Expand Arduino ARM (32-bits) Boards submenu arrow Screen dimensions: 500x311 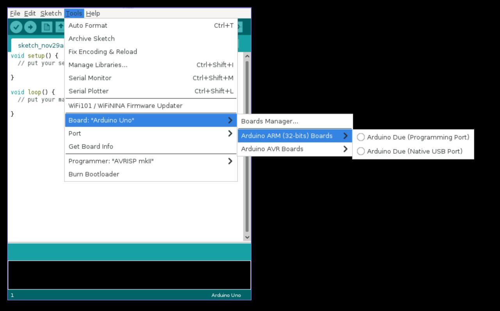(345, 136)
